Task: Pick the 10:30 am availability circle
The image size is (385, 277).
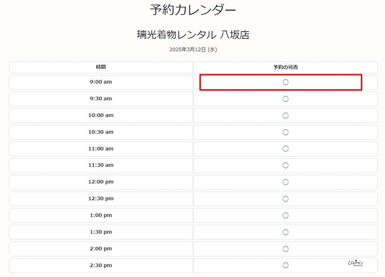Action: [x=285, y=132]
